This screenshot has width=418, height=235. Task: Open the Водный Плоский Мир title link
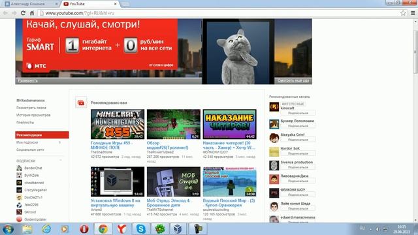[x=229, y=203]
